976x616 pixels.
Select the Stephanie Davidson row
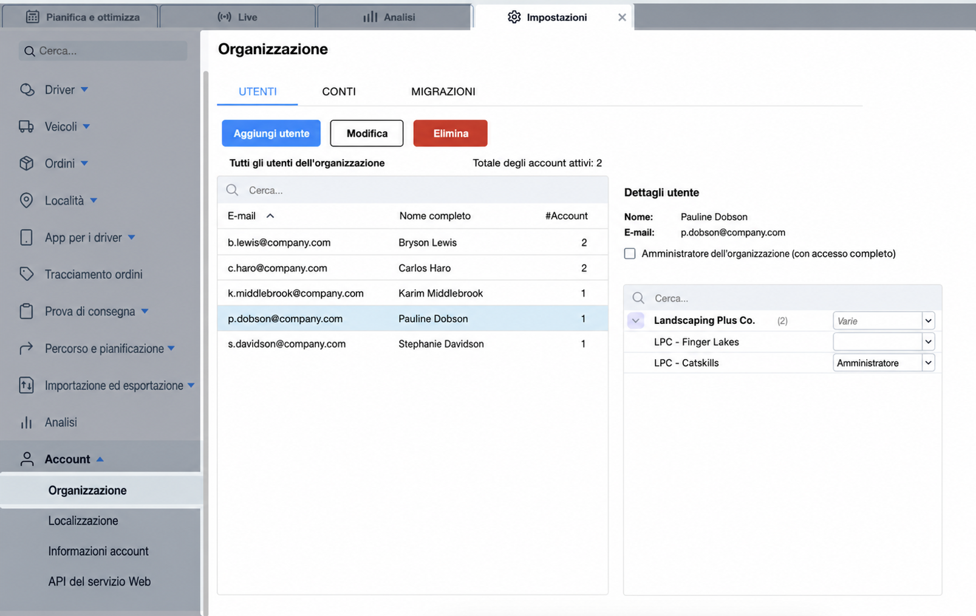coord(413,344)
